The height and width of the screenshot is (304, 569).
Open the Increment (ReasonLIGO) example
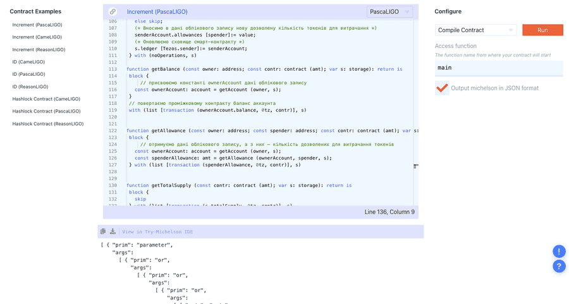tap(39, 49)
